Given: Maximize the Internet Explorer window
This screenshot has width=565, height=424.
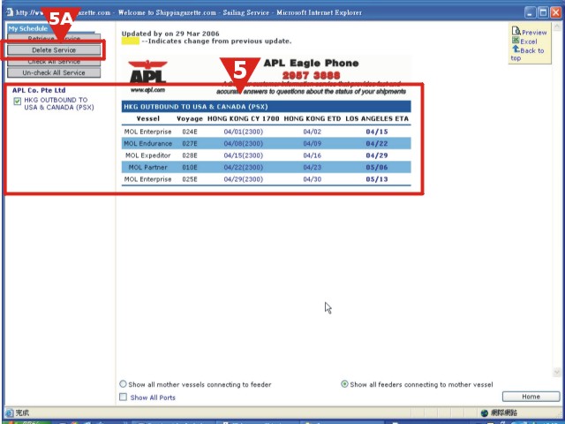Looking at the screenshot, I should tap(543, 12).
